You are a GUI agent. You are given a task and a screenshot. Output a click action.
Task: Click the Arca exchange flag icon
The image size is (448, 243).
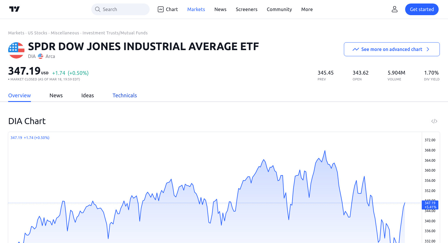[x=41, y=56]
